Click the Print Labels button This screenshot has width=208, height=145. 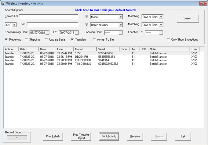click(53, 136)
